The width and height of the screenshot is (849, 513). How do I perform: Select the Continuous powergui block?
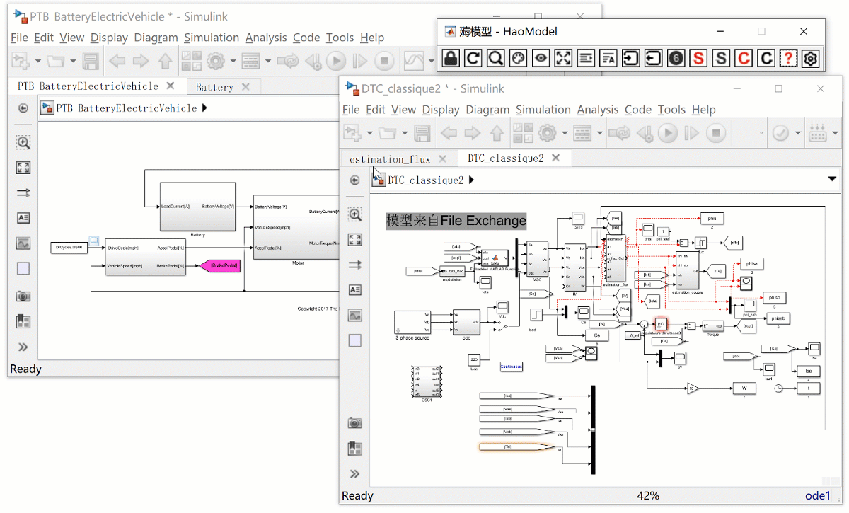(512, 367)
